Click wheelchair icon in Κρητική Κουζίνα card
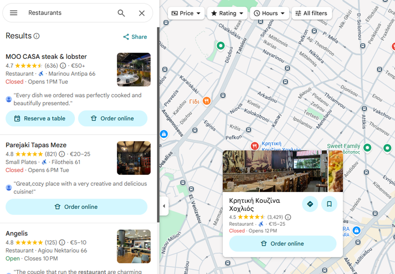Image resolution: width=395 pixels, height=274 pixels. click(261, 224)
